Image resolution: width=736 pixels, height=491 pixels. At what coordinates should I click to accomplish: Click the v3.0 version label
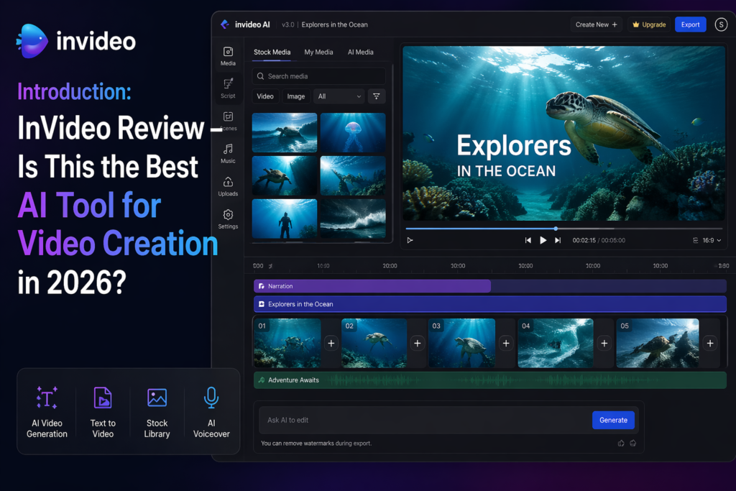(x=287, y=24)
